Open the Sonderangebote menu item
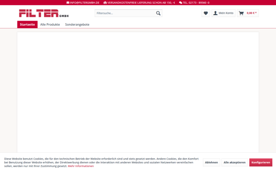This screenshot has width=276, height=172. point(77,25)
